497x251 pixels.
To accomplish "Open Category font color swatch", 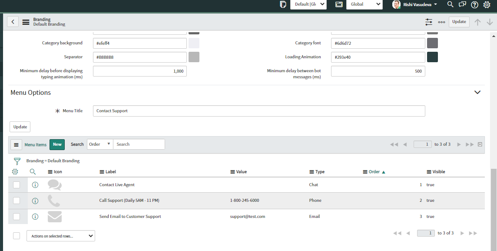I will [x=432, y=43].
